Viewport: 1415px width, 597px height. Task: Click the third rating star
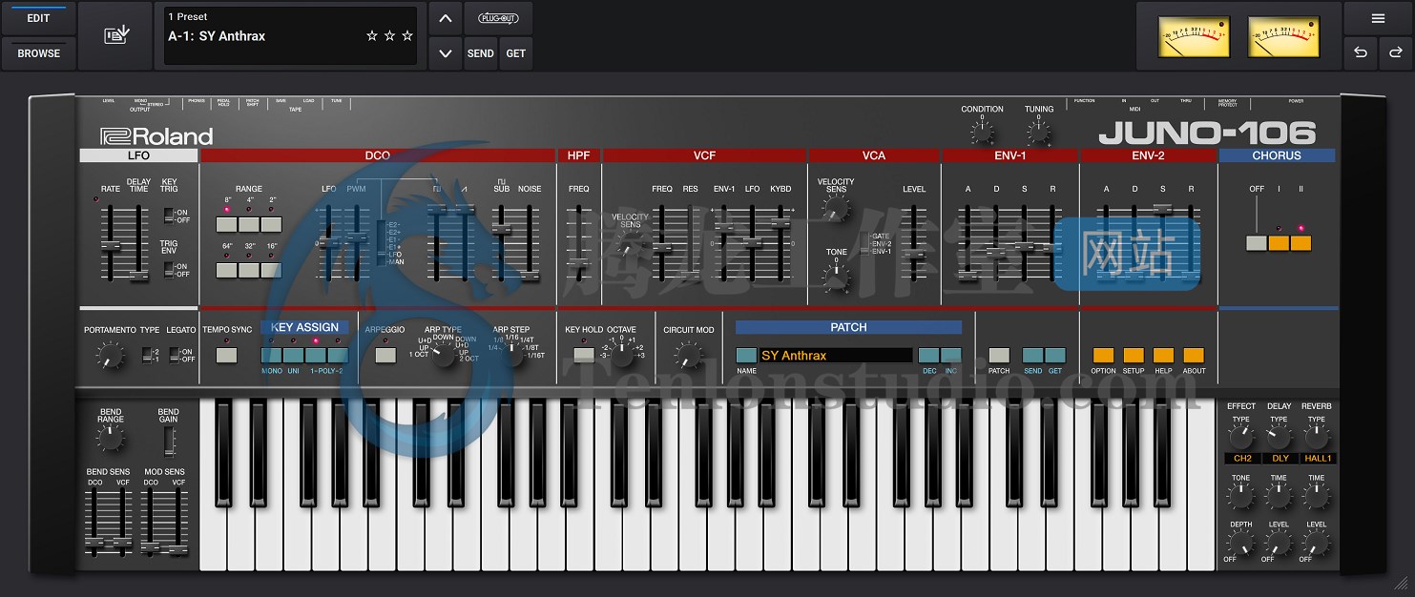pyautogui.click(x=407, y=36)
